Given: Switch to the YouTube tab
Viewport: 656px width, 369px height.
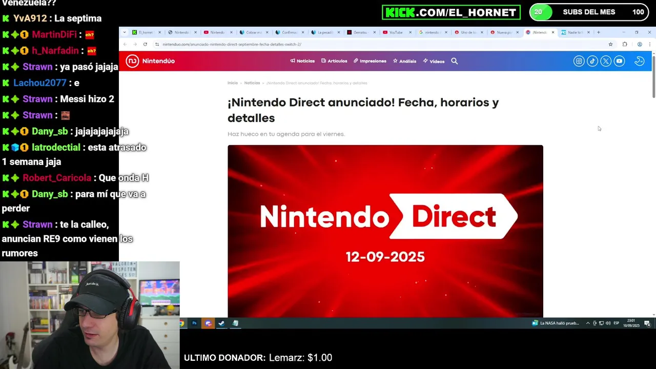Looking at the screenshot, I should (396, 32).
